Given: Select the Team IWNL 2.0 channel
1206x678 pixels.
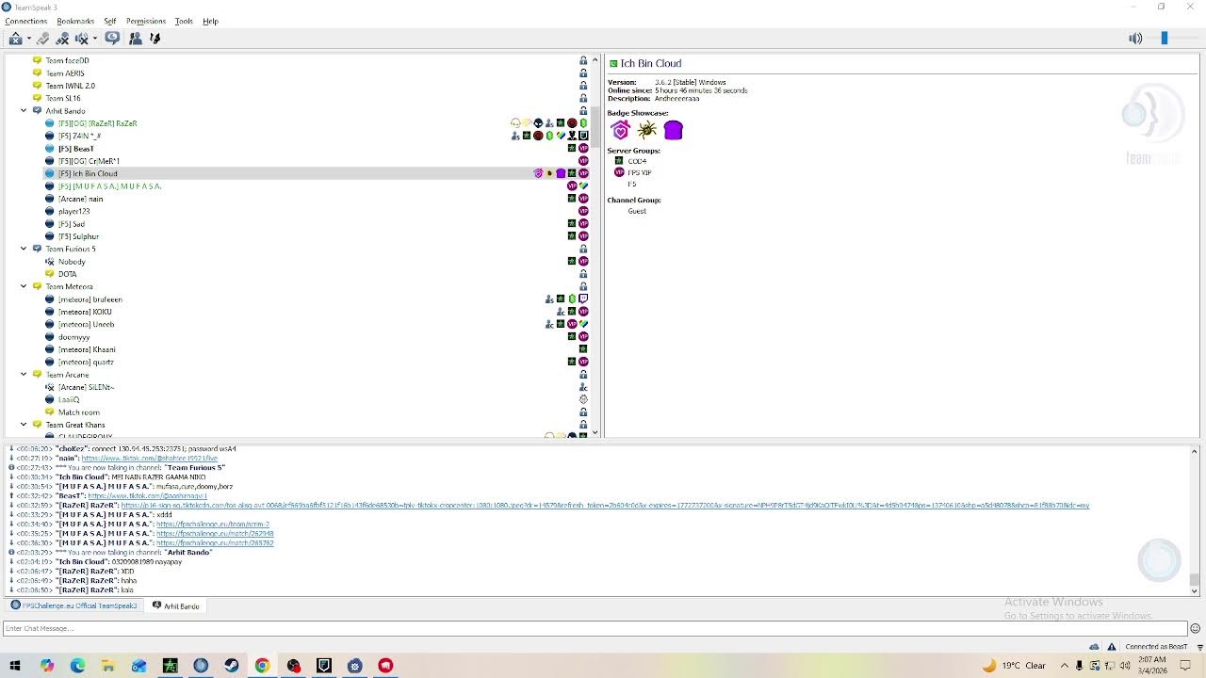Looking at the screenshot, I should pos(71,86).
